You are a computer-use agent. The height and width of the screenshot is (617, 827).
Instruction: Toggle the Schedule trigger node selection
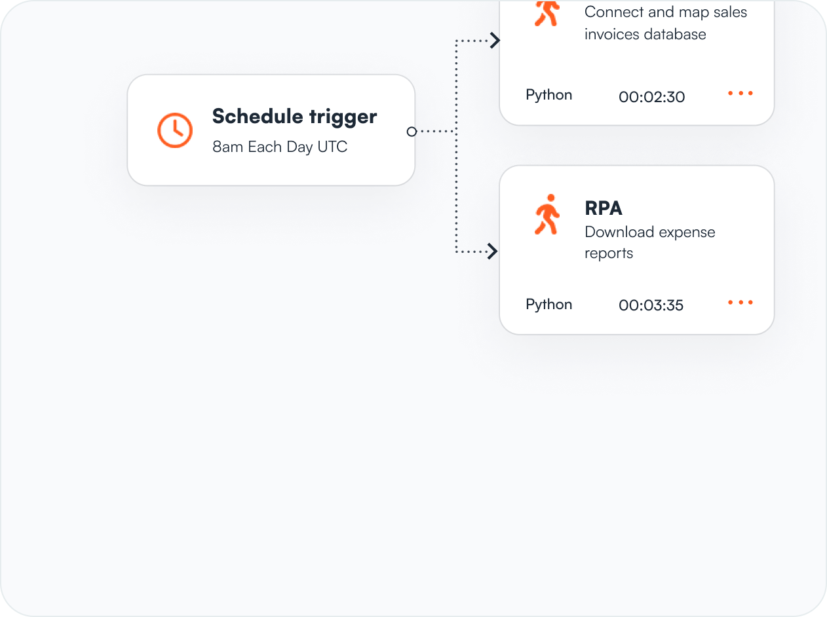click(271, 130)
